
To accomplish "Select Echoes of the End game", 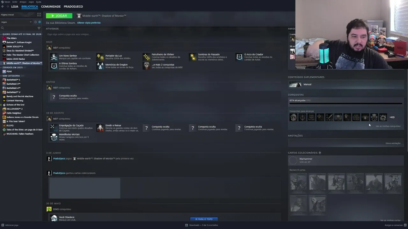I will coord(15,105).
